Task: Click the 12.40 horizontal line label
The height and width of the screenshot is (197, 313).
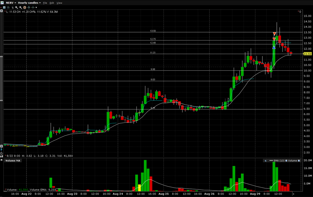Action: click(x=153, y=43)
